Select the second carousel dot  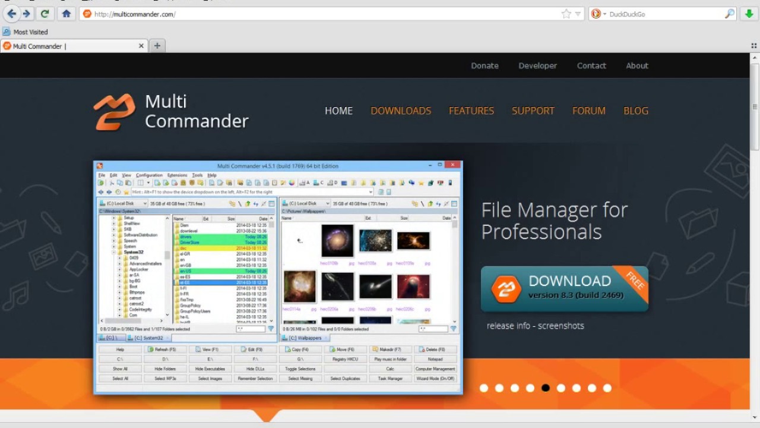[499, 388]
